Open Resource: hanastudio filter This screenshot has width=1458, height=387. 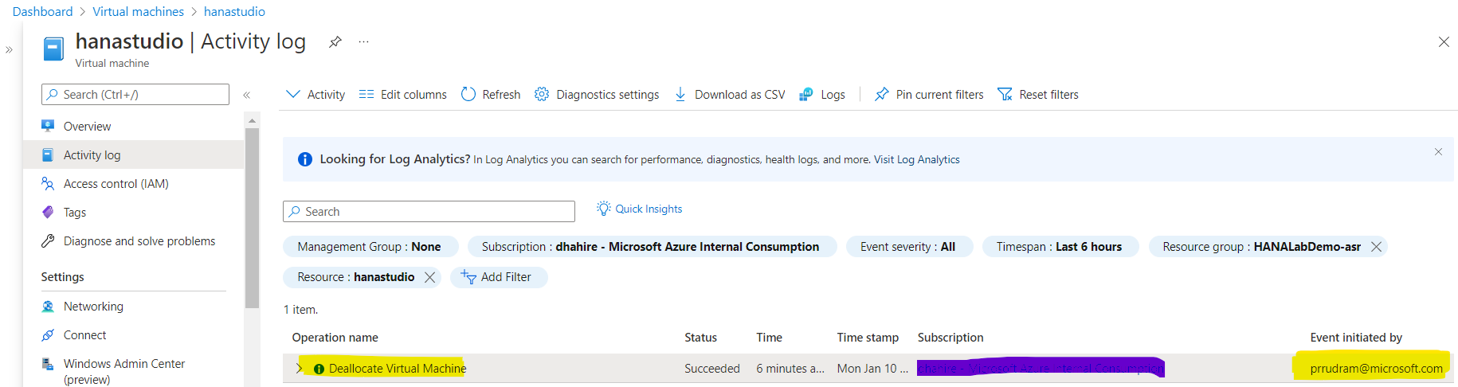pyautogui.click(x=355, y=277)
